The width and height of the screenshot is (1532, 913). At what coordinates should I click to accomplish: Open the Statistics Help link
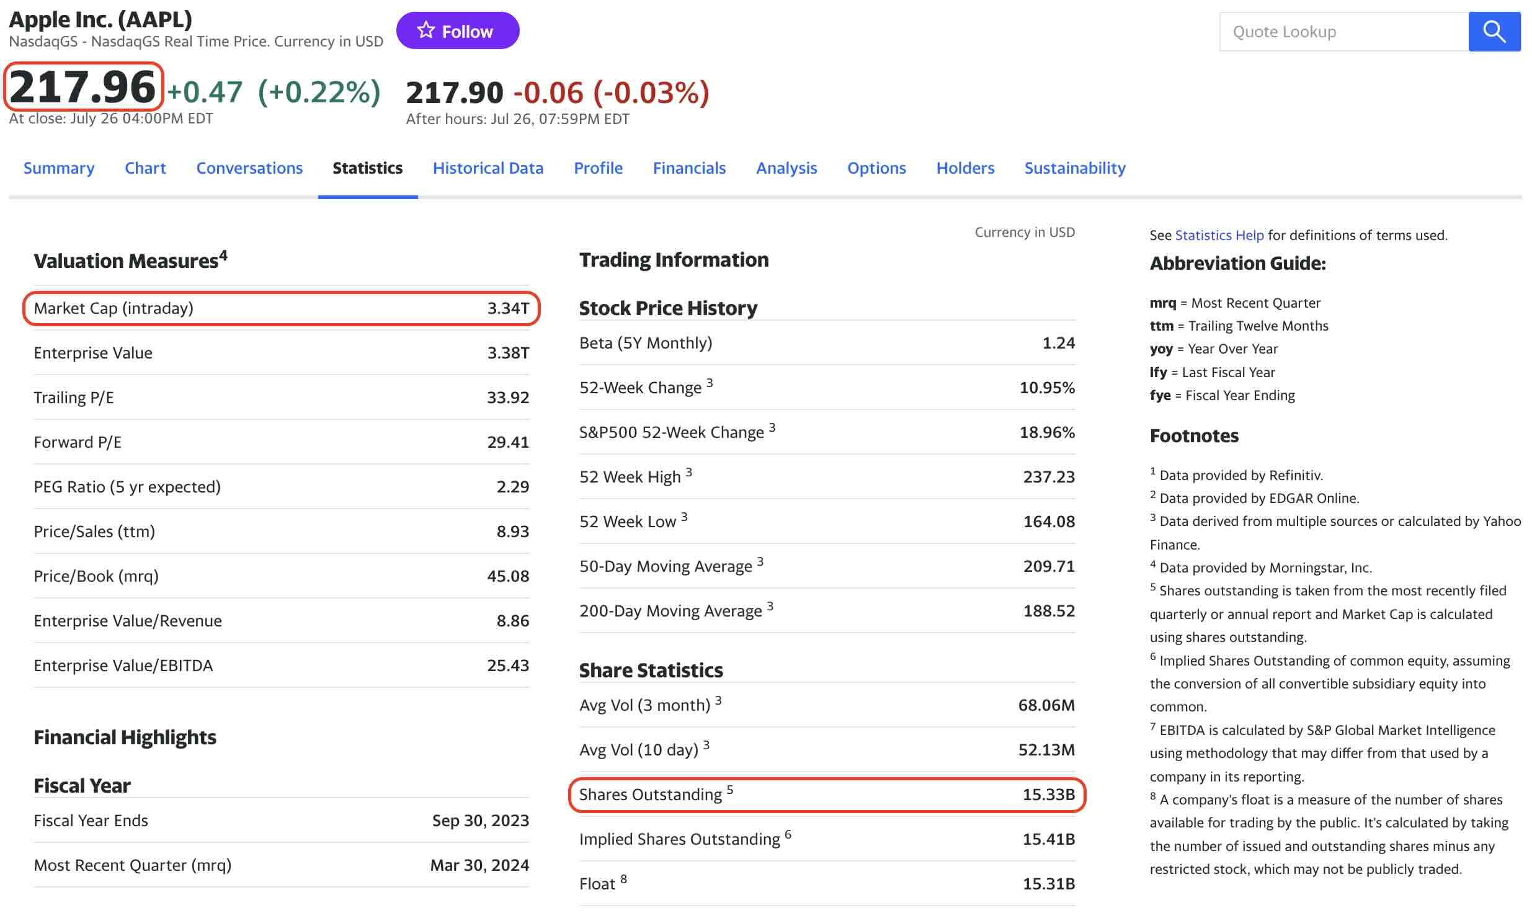tap(1219, 235)
